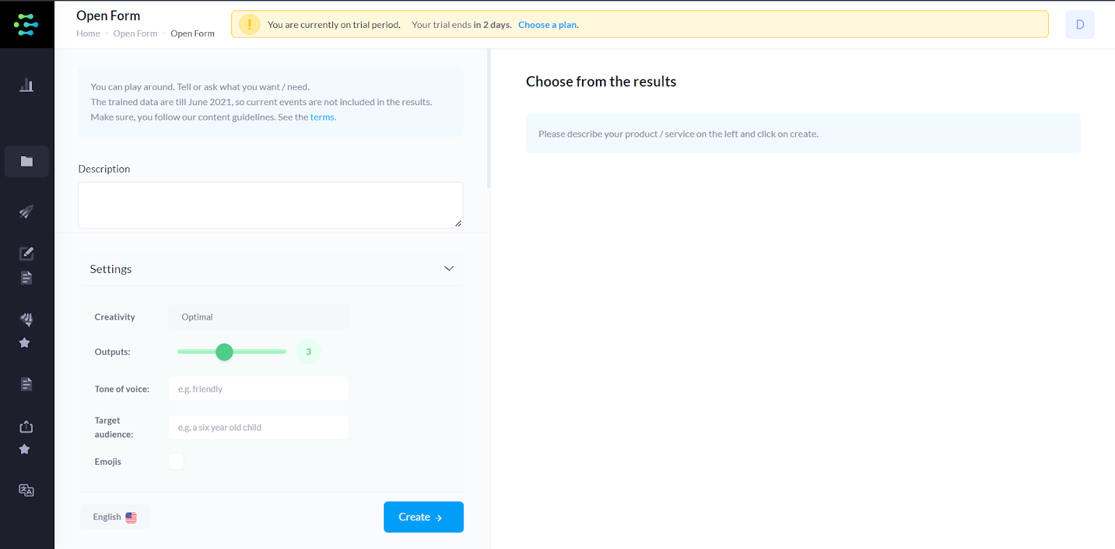Image resolution: width=1115 pixels, height=549 pixels.
Task: Open the Creativity dropdown set to Optimal
Action: click(259, 317)
